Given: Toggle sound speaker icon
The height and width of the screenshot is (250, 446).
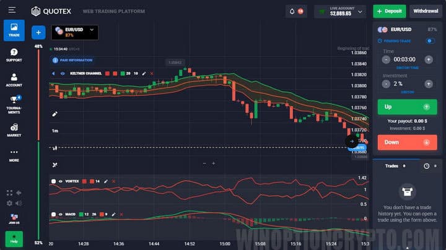Looking at the screenshot, I should click(x=19, y=203).
